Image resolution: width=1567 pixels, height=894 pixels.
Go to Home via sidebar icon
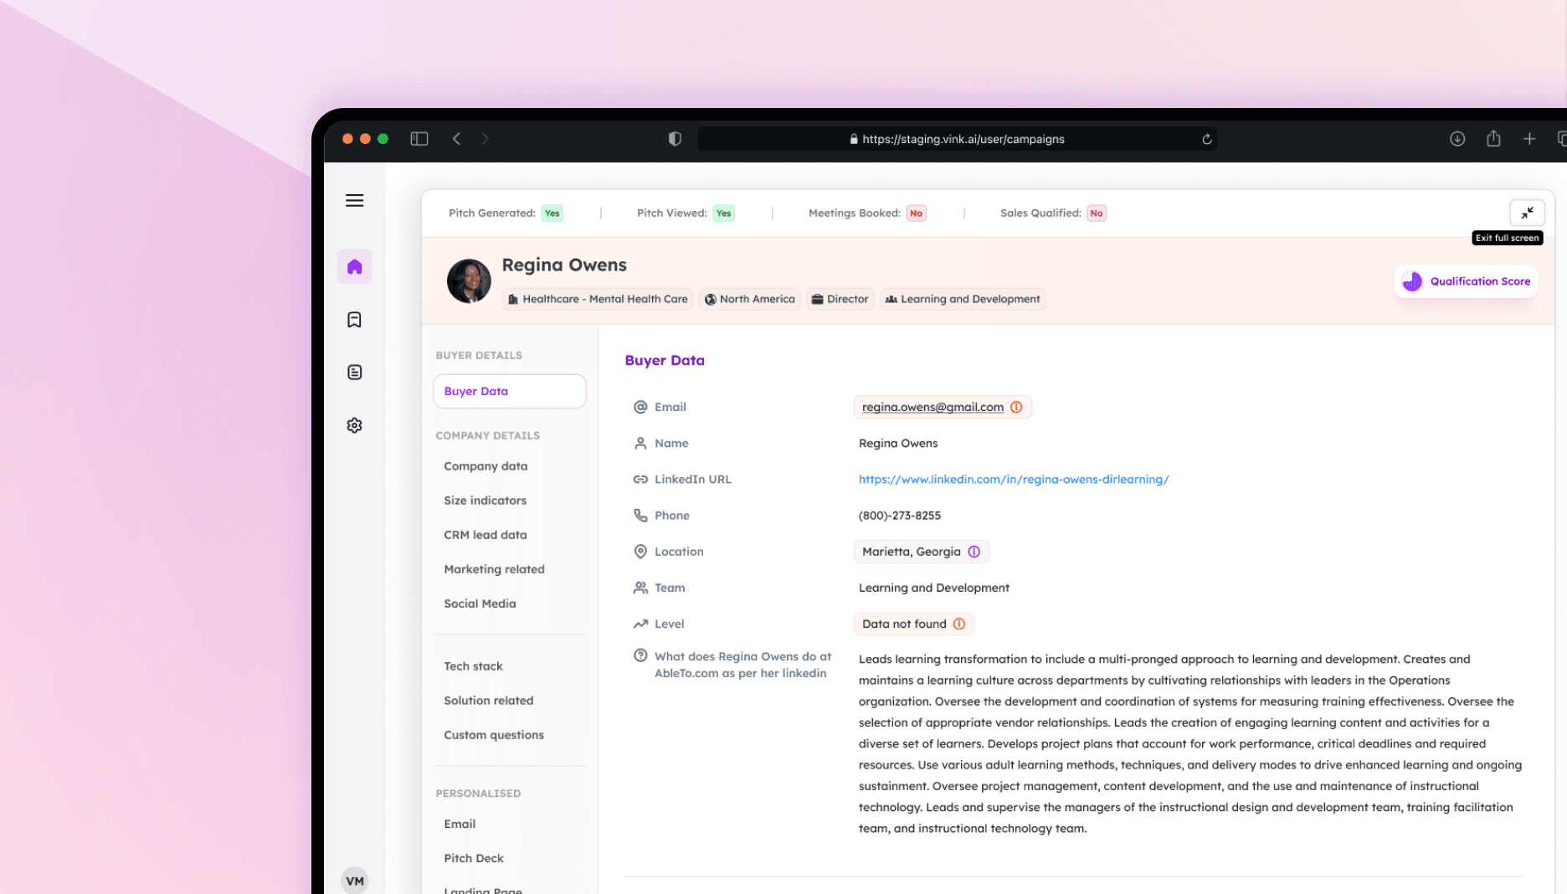(355, 266)
